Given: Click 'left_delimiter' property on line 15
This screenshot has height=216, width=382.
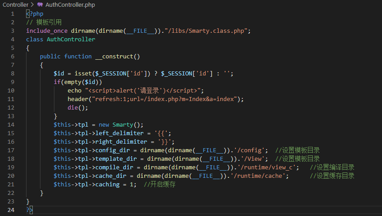Looking at the screenshot, I should 120,133.
